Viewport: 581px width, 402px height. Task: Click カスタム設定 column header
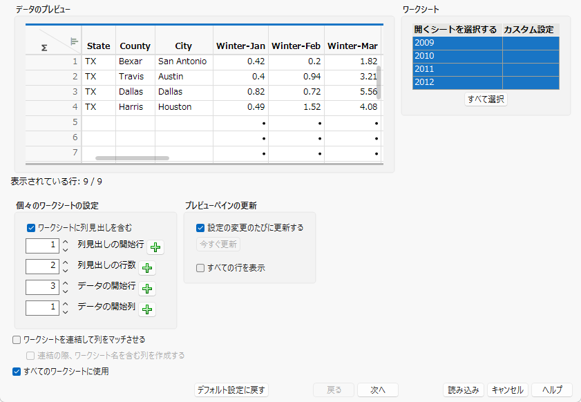[x=531, y=30]
